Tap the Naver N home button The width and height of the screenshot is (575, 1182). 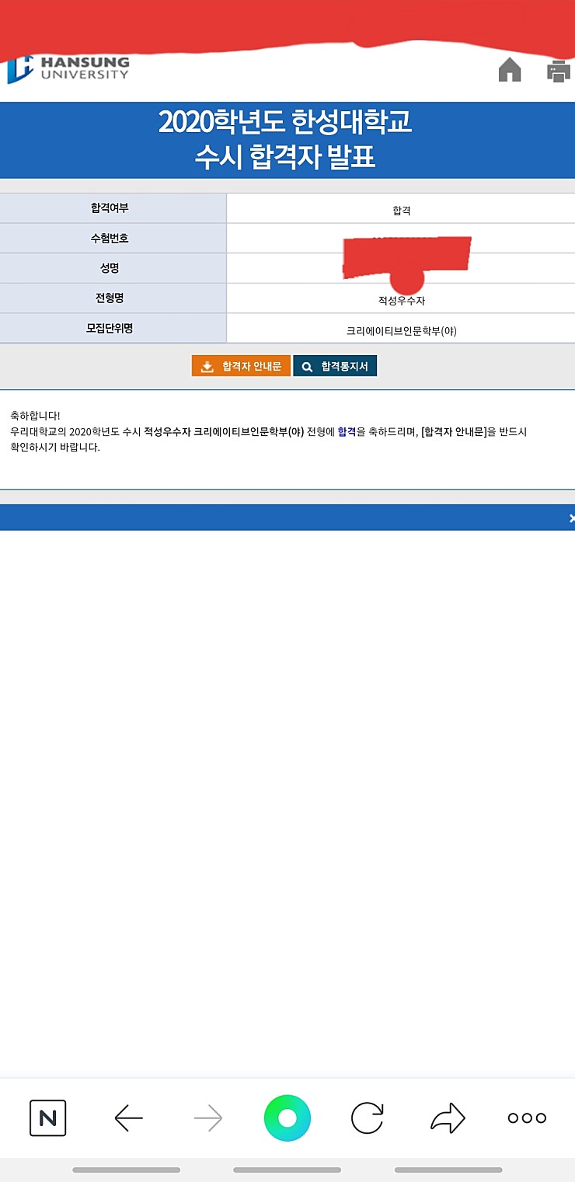pyautogui.click(x=48, y=1118)
